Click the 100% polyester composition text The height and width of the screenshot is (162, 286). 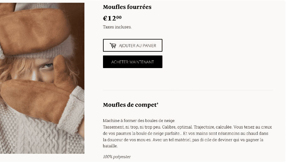pos(117,157)
